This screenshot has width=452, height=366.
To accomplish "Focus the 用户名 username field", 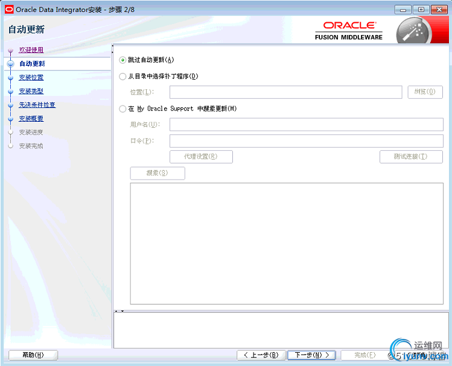I will pos(306,124).
